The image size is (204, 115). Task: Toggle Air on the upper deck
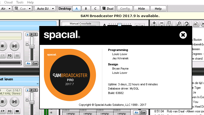(29, 63)
